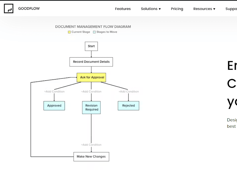The image size is (237, 178).
Task: Click the Stages to Move legend label
Action: tap(107, 32)
